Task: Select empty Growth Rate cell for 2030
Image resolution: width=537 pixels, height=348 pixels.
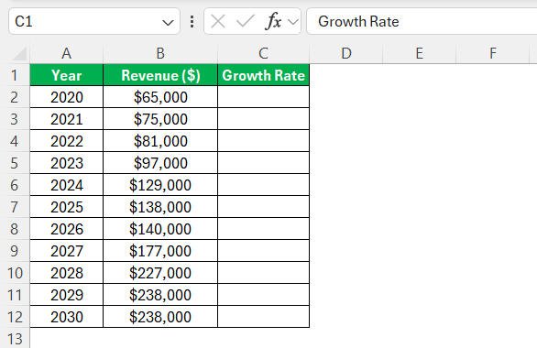Action: pos(263,317)
